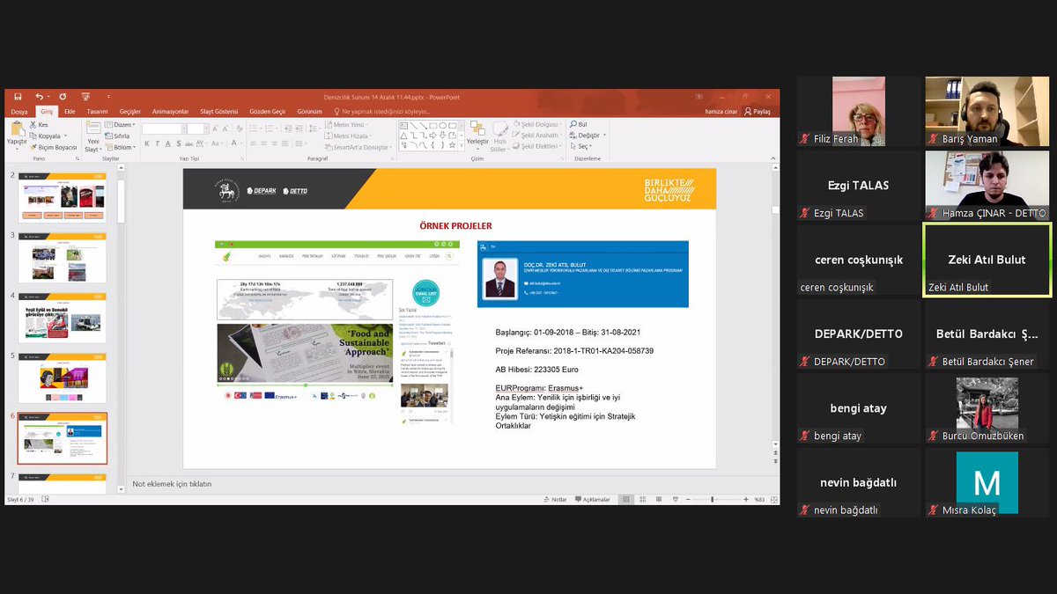This screenshot has width=1057, height=594.
Task: Open the Değiştir replace dropdown
Action: pyautogui.click(x=588, y=136)
